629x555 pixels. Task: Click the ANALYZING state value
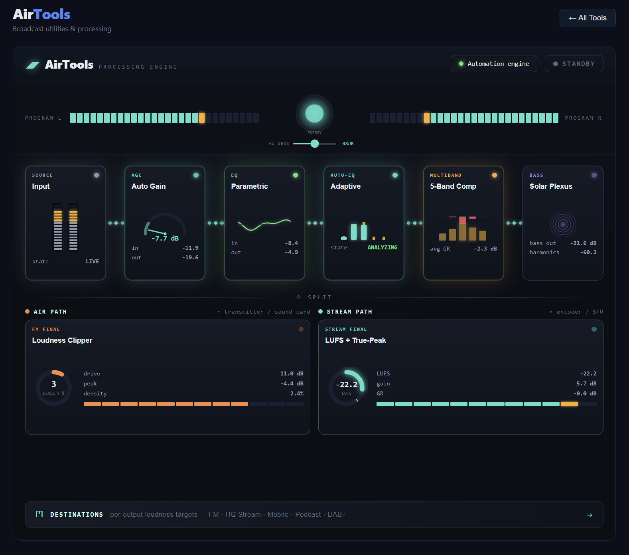click(382, 248)
